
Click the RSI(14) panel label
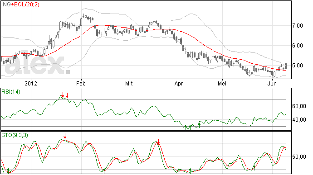coord(11,92)
